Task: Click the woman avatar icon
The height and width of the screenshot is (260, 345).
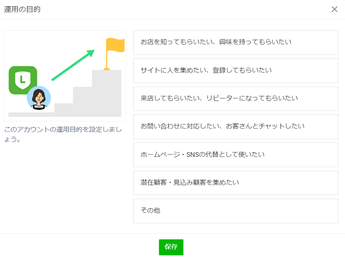Action: pos(39,98)
